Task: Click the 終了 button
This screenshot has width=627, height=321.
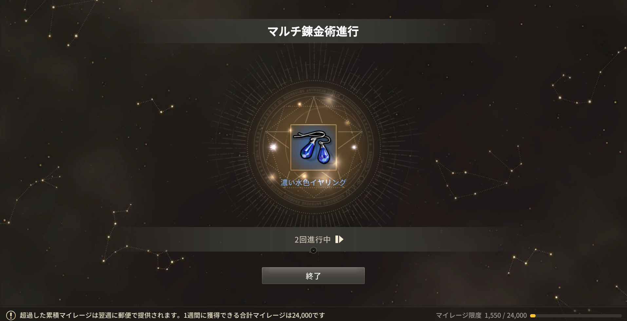Action: click(x=313, y=276)
